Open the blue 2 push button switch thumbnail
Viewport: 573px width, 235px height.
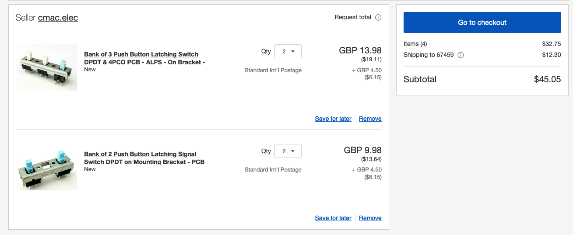pos(46,167)
